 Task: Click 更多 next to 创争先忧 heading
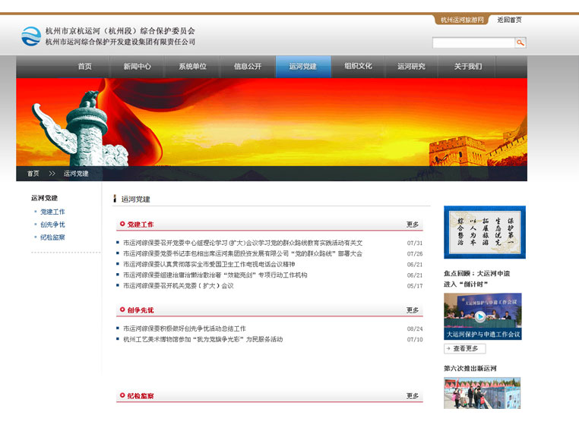point(413,310)
